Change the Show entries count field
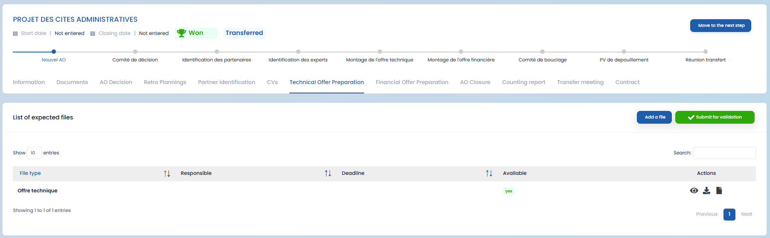The height and width of the screenshot is (238, 770). 34,153
